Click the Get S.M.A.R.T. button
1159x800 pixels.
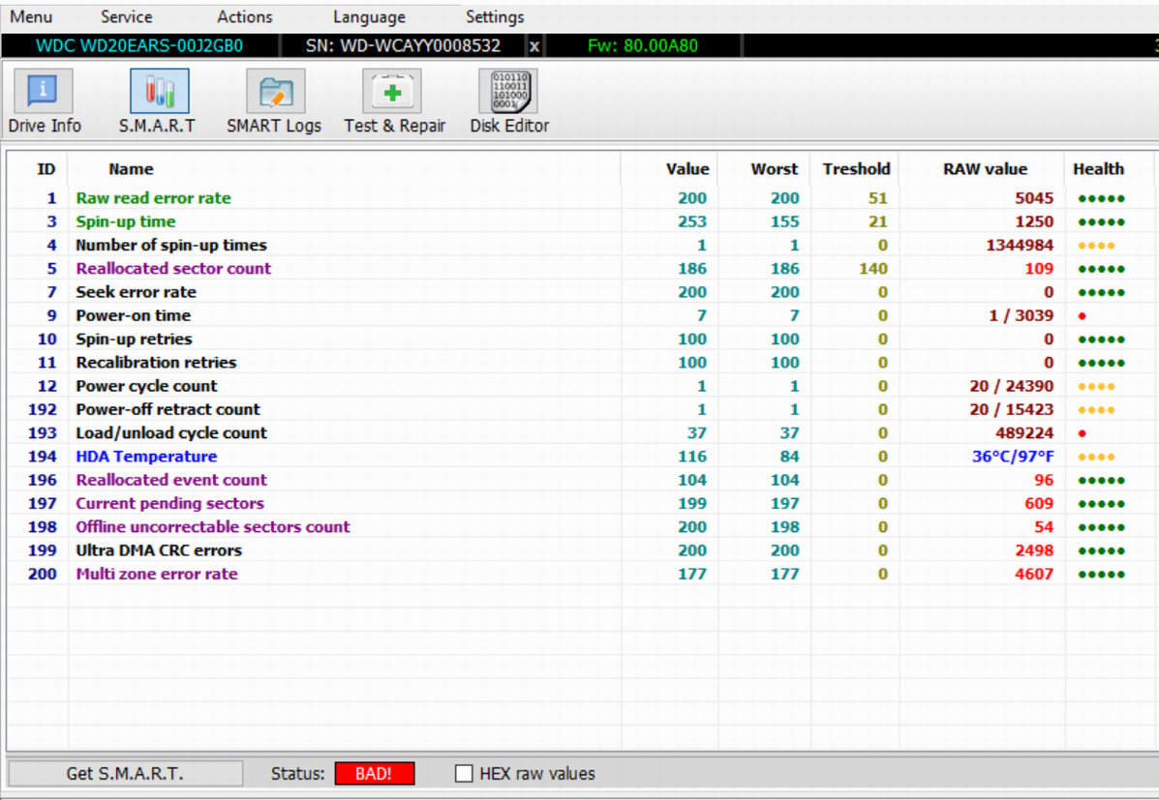pos(125,774)
